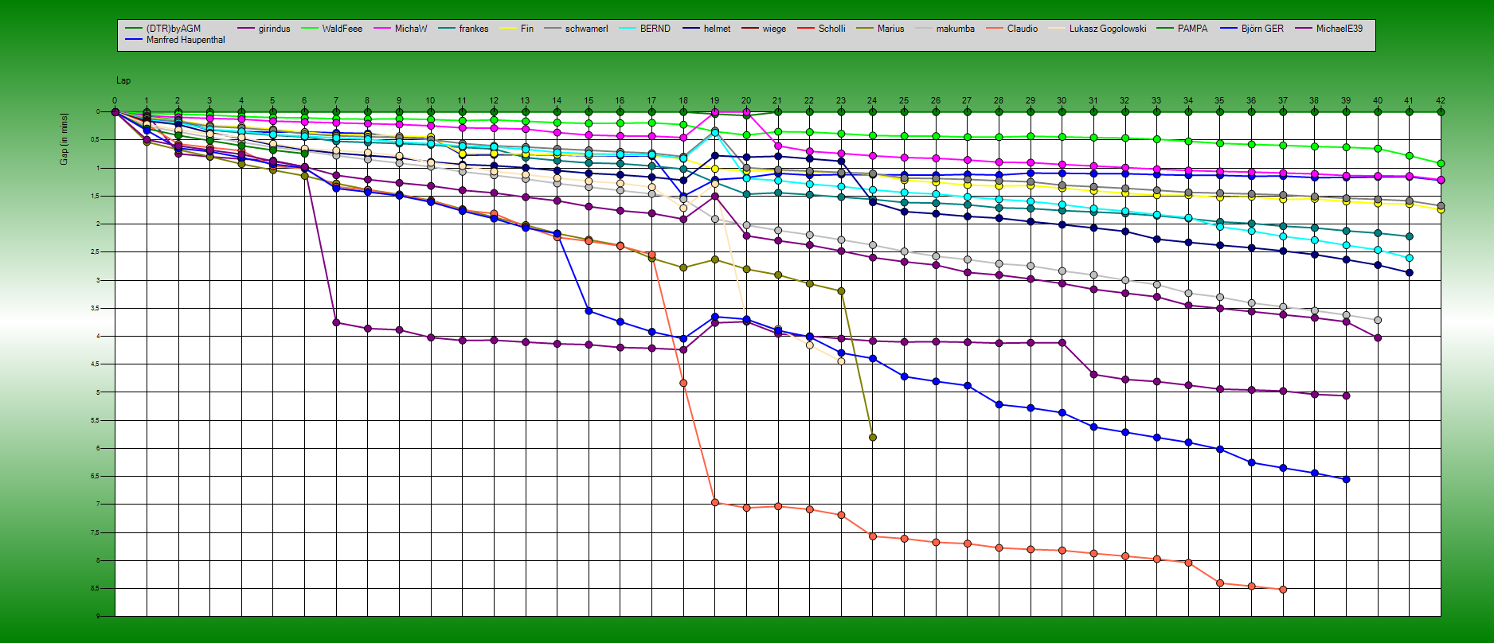The image size is (1494, 643).
Task: Click the orange data point at lap 19
Action: [x=715, y=503]
